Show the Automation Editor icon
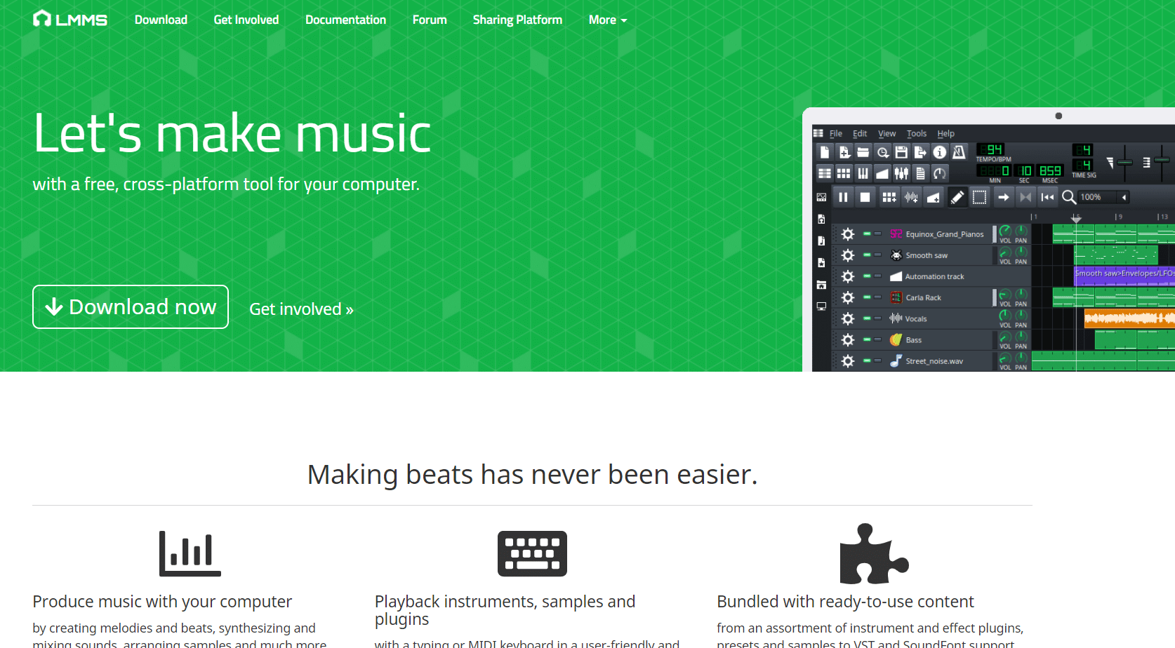 pyautogui.click(x=882, y=173)
